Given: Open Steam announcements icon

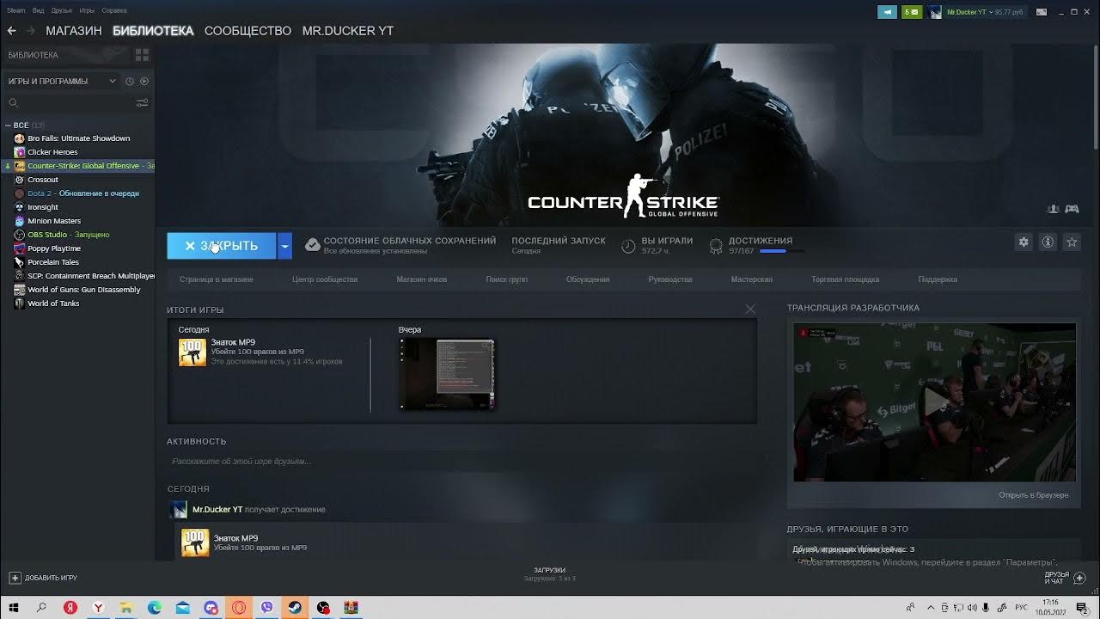Looking at the screenshot, I should click(x=887, y=12).
